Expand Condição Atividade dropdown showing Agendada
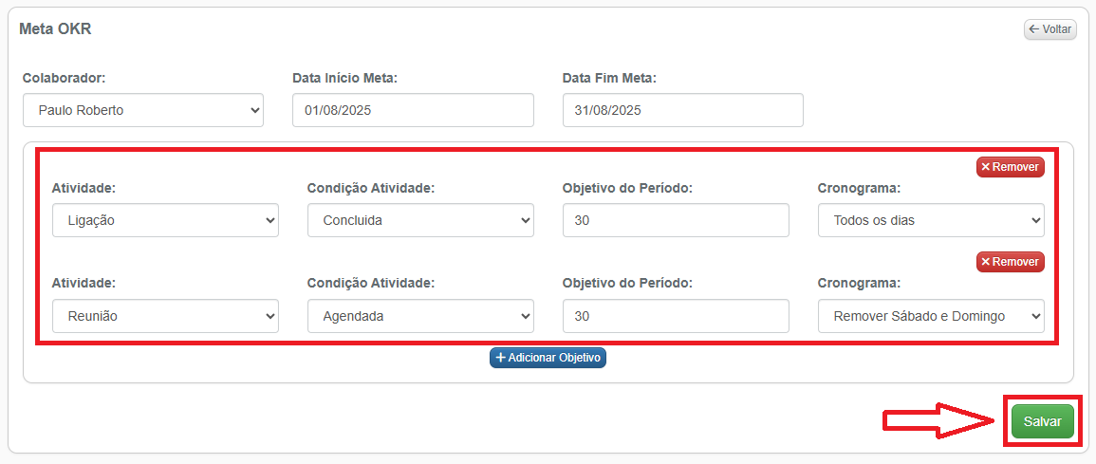 coord(420,316)
